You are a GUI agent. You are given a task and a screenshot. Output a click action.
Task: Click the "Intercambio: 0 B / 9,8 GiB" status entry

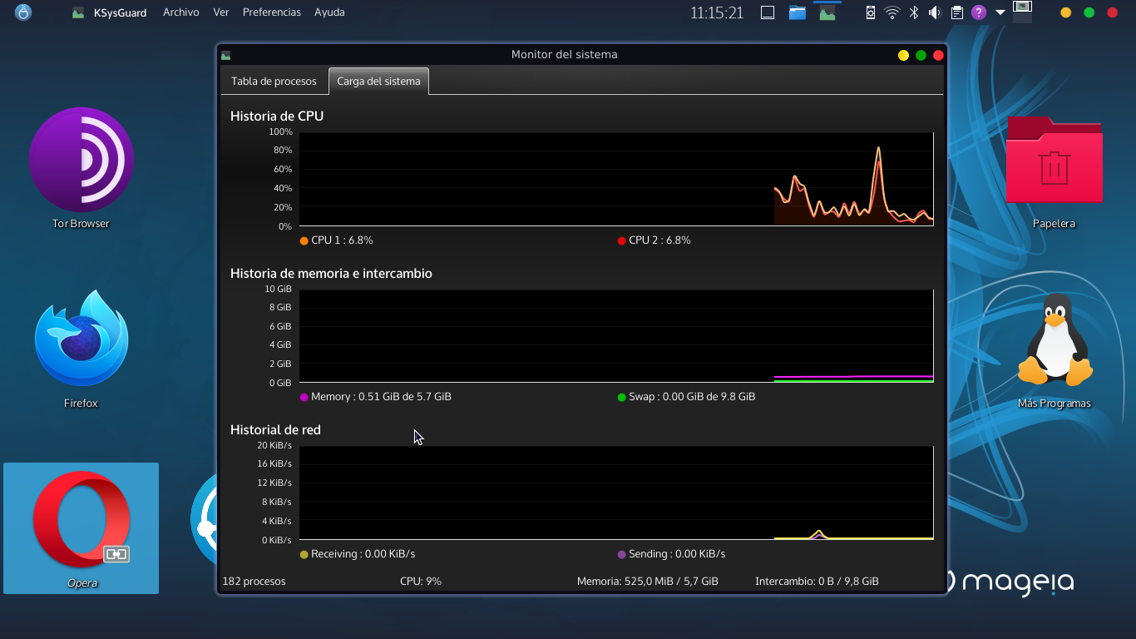click(x=817, y=582)
